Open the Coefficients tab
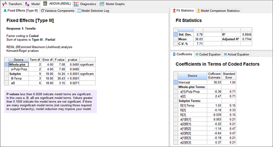Viewport: 273px width, 147px height. click(183, 54)
